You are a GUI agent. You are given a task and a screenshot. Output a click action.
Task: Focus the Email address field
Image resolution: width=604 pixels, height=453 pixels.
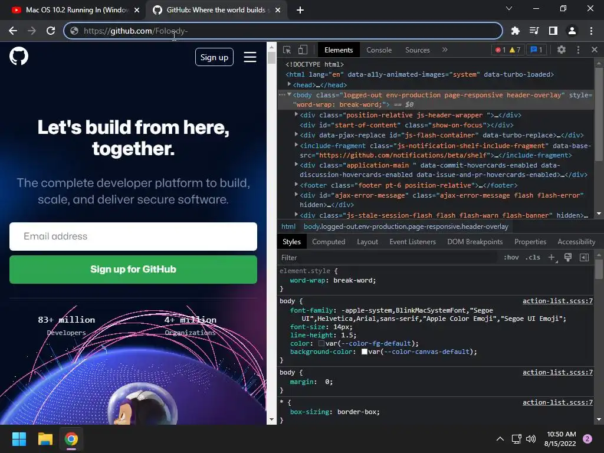coord(133,236)
